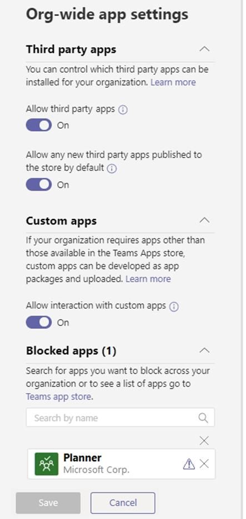Viewport: 246px width, 519px height.
Task: Disable new third party apps by default
Action: tap(39, 184)
